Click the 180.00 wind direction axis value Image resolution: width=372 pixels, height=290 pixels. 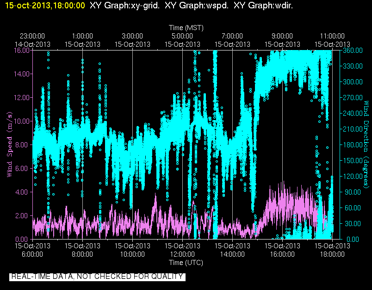coord(353,145)
